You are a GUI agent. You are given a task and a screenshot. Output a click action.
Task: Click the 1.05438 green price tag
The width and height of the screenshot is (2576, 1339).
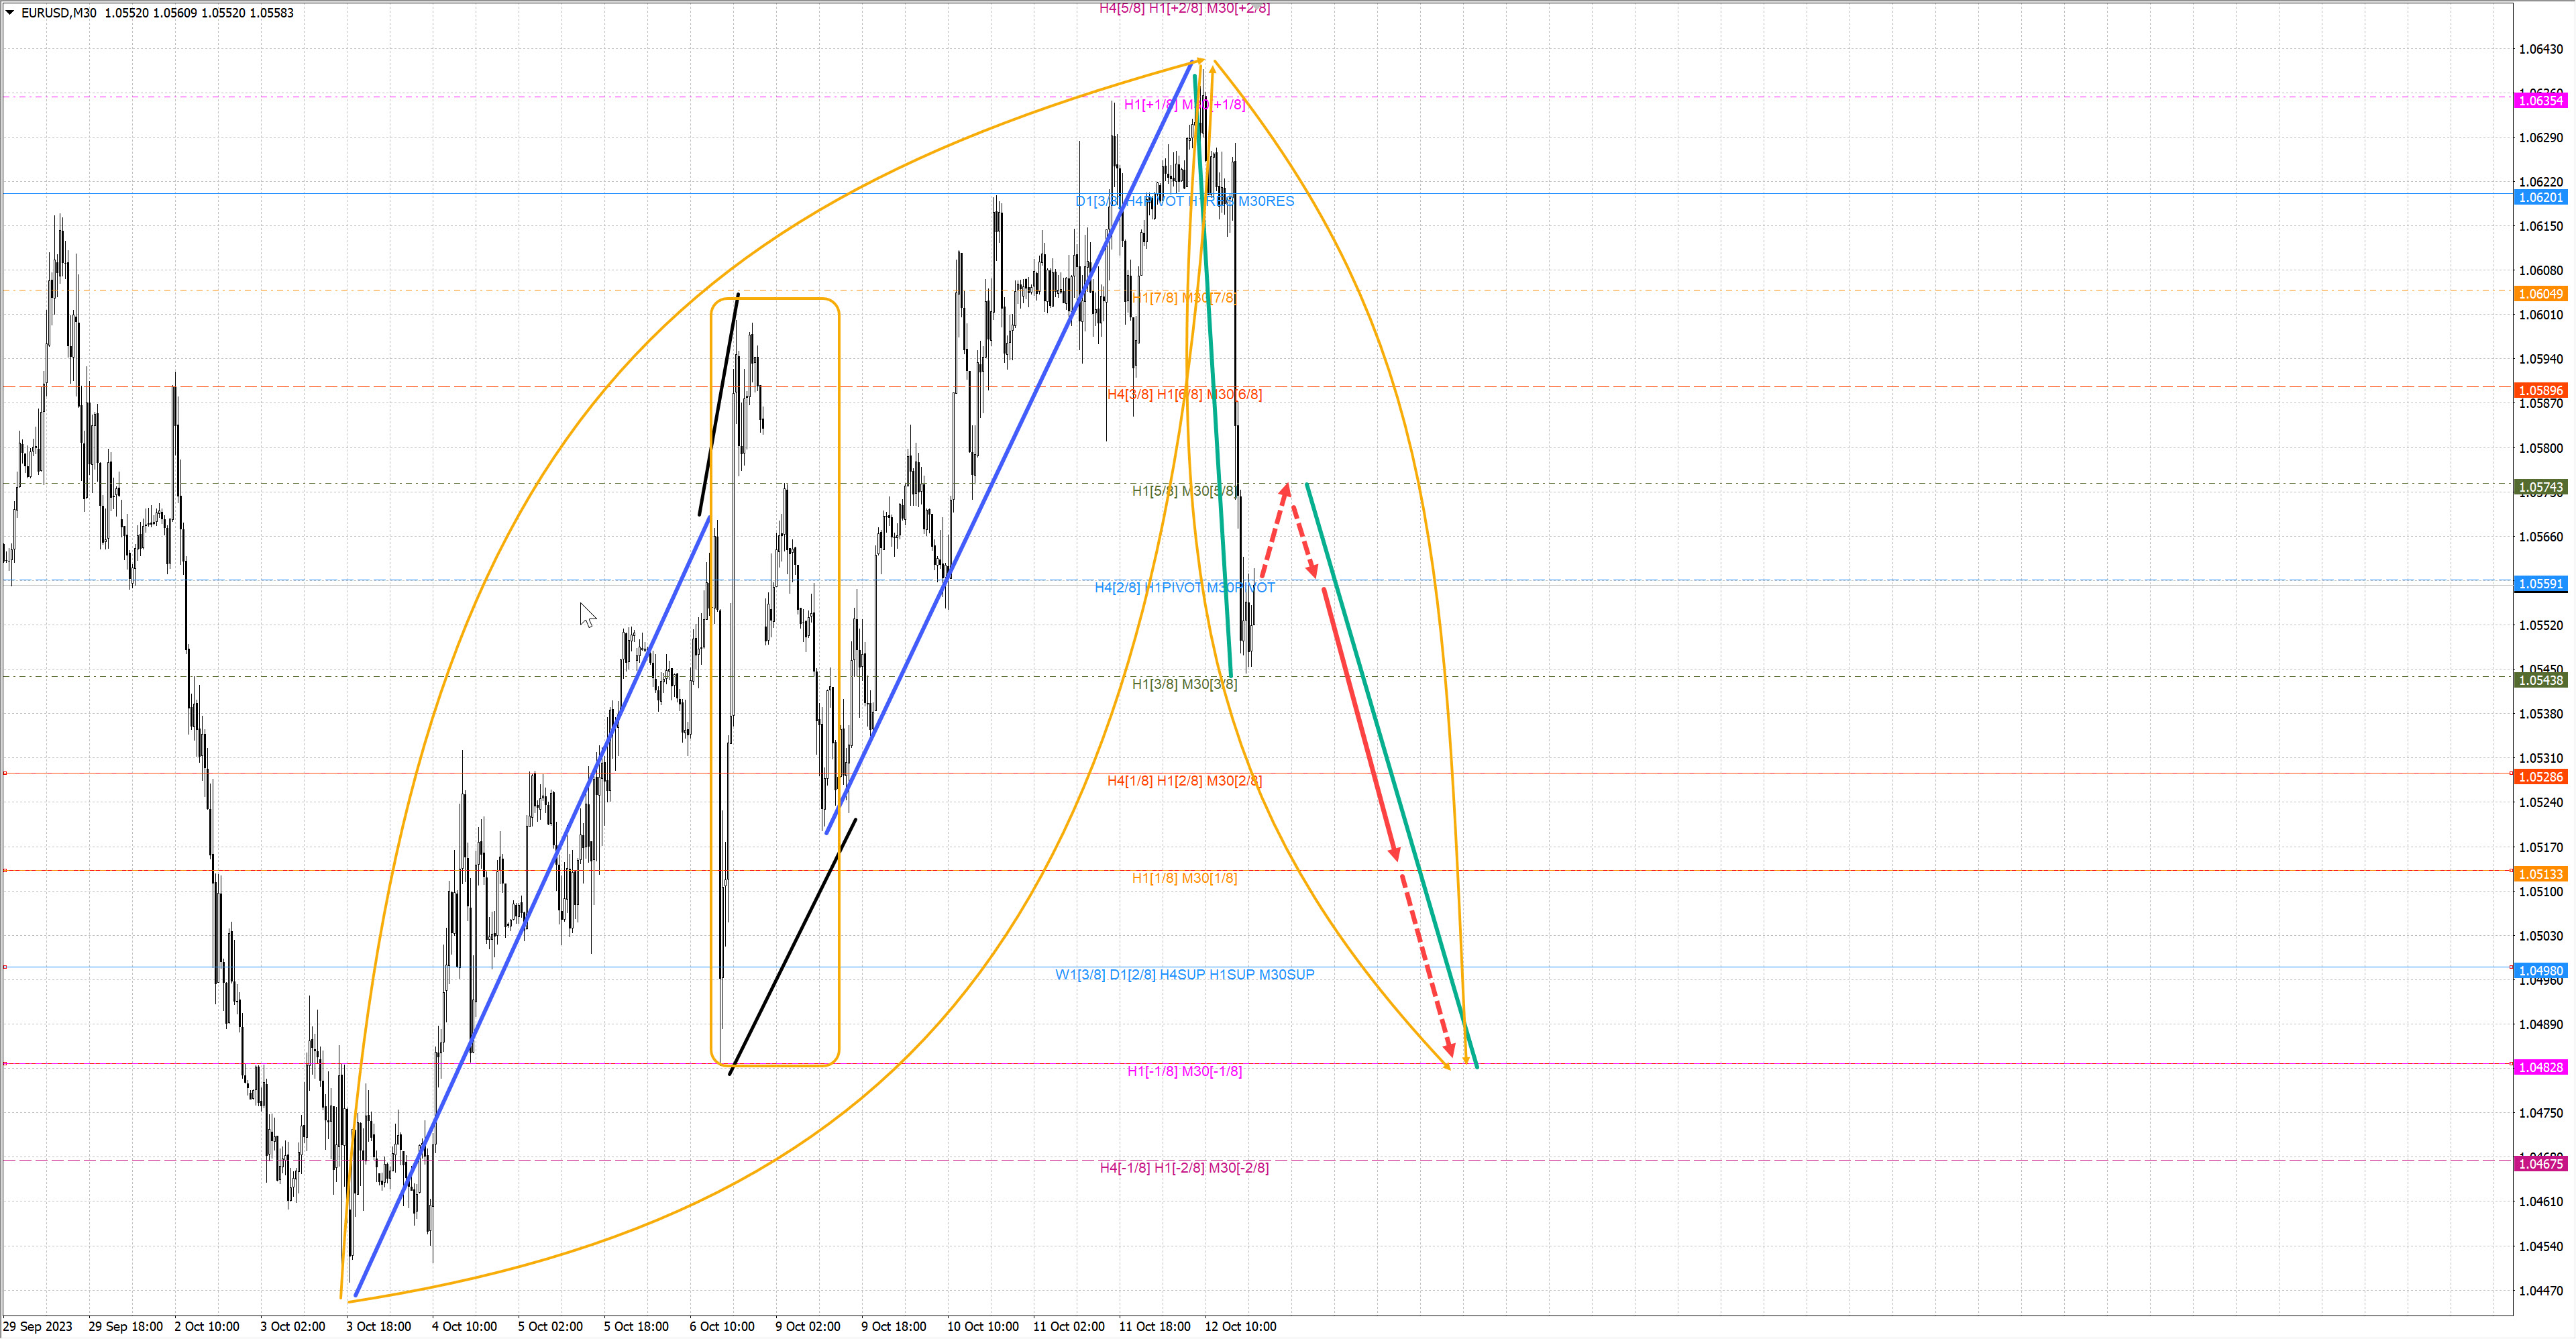2540,681
